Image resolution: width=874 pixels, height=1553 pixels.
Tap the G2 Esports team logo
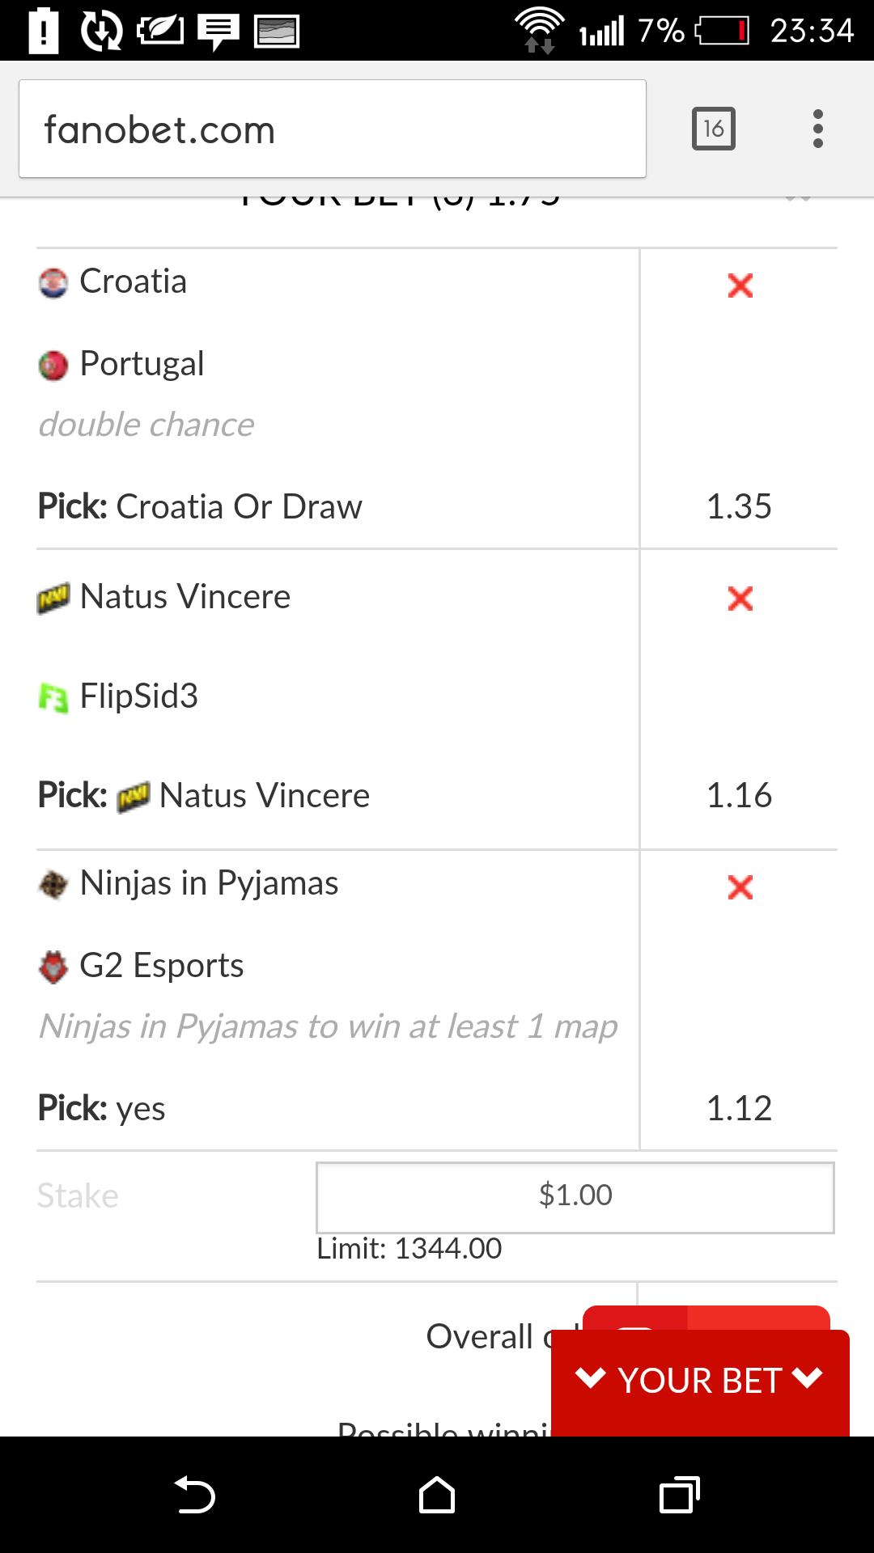point(53,967)
